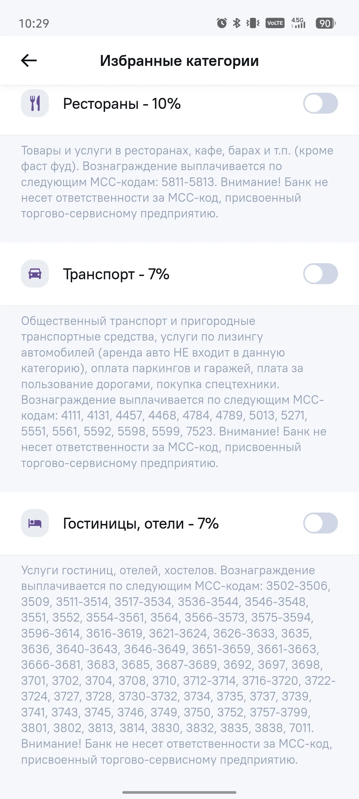Select the Рестораны - 10% label
Screen dimensions: 359x799
click(x=122, y=104)
